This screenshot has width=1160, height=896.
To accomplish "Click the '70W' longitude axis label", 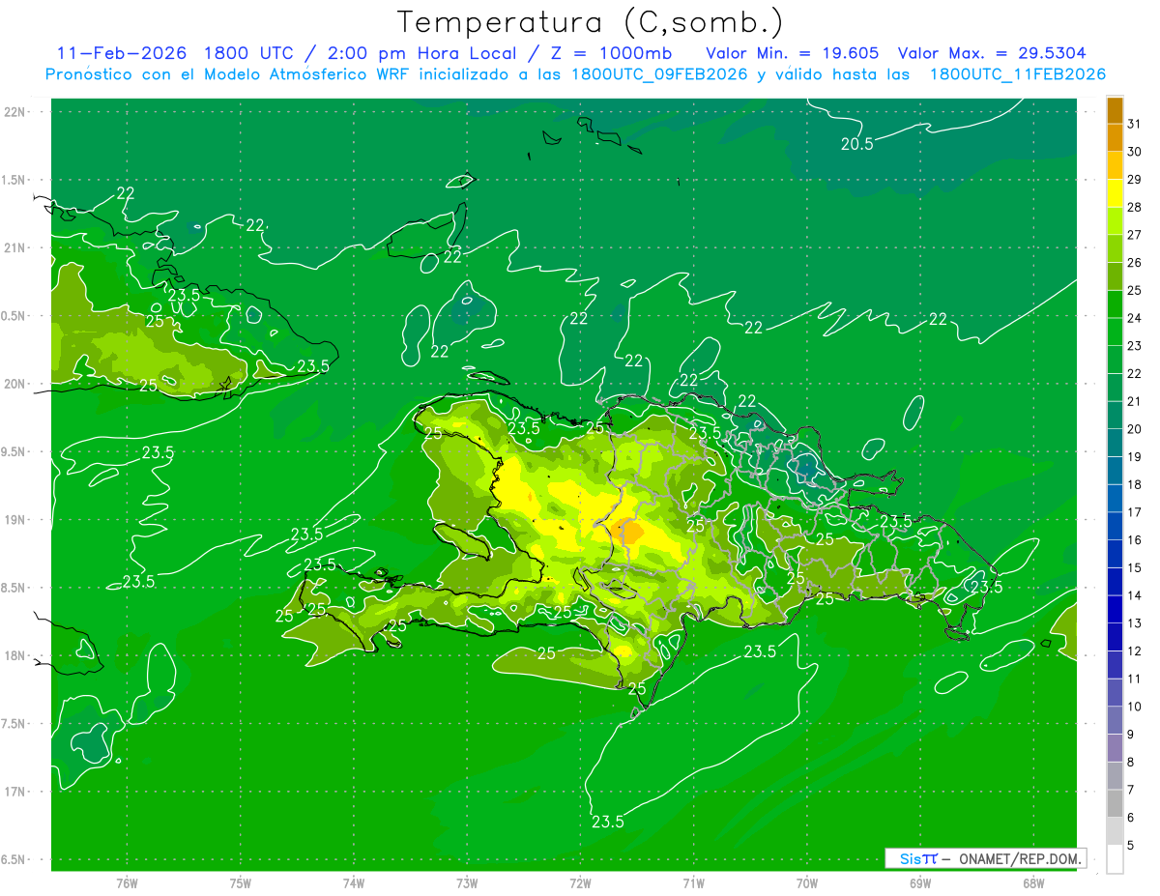I will click(x=807, y=883).
